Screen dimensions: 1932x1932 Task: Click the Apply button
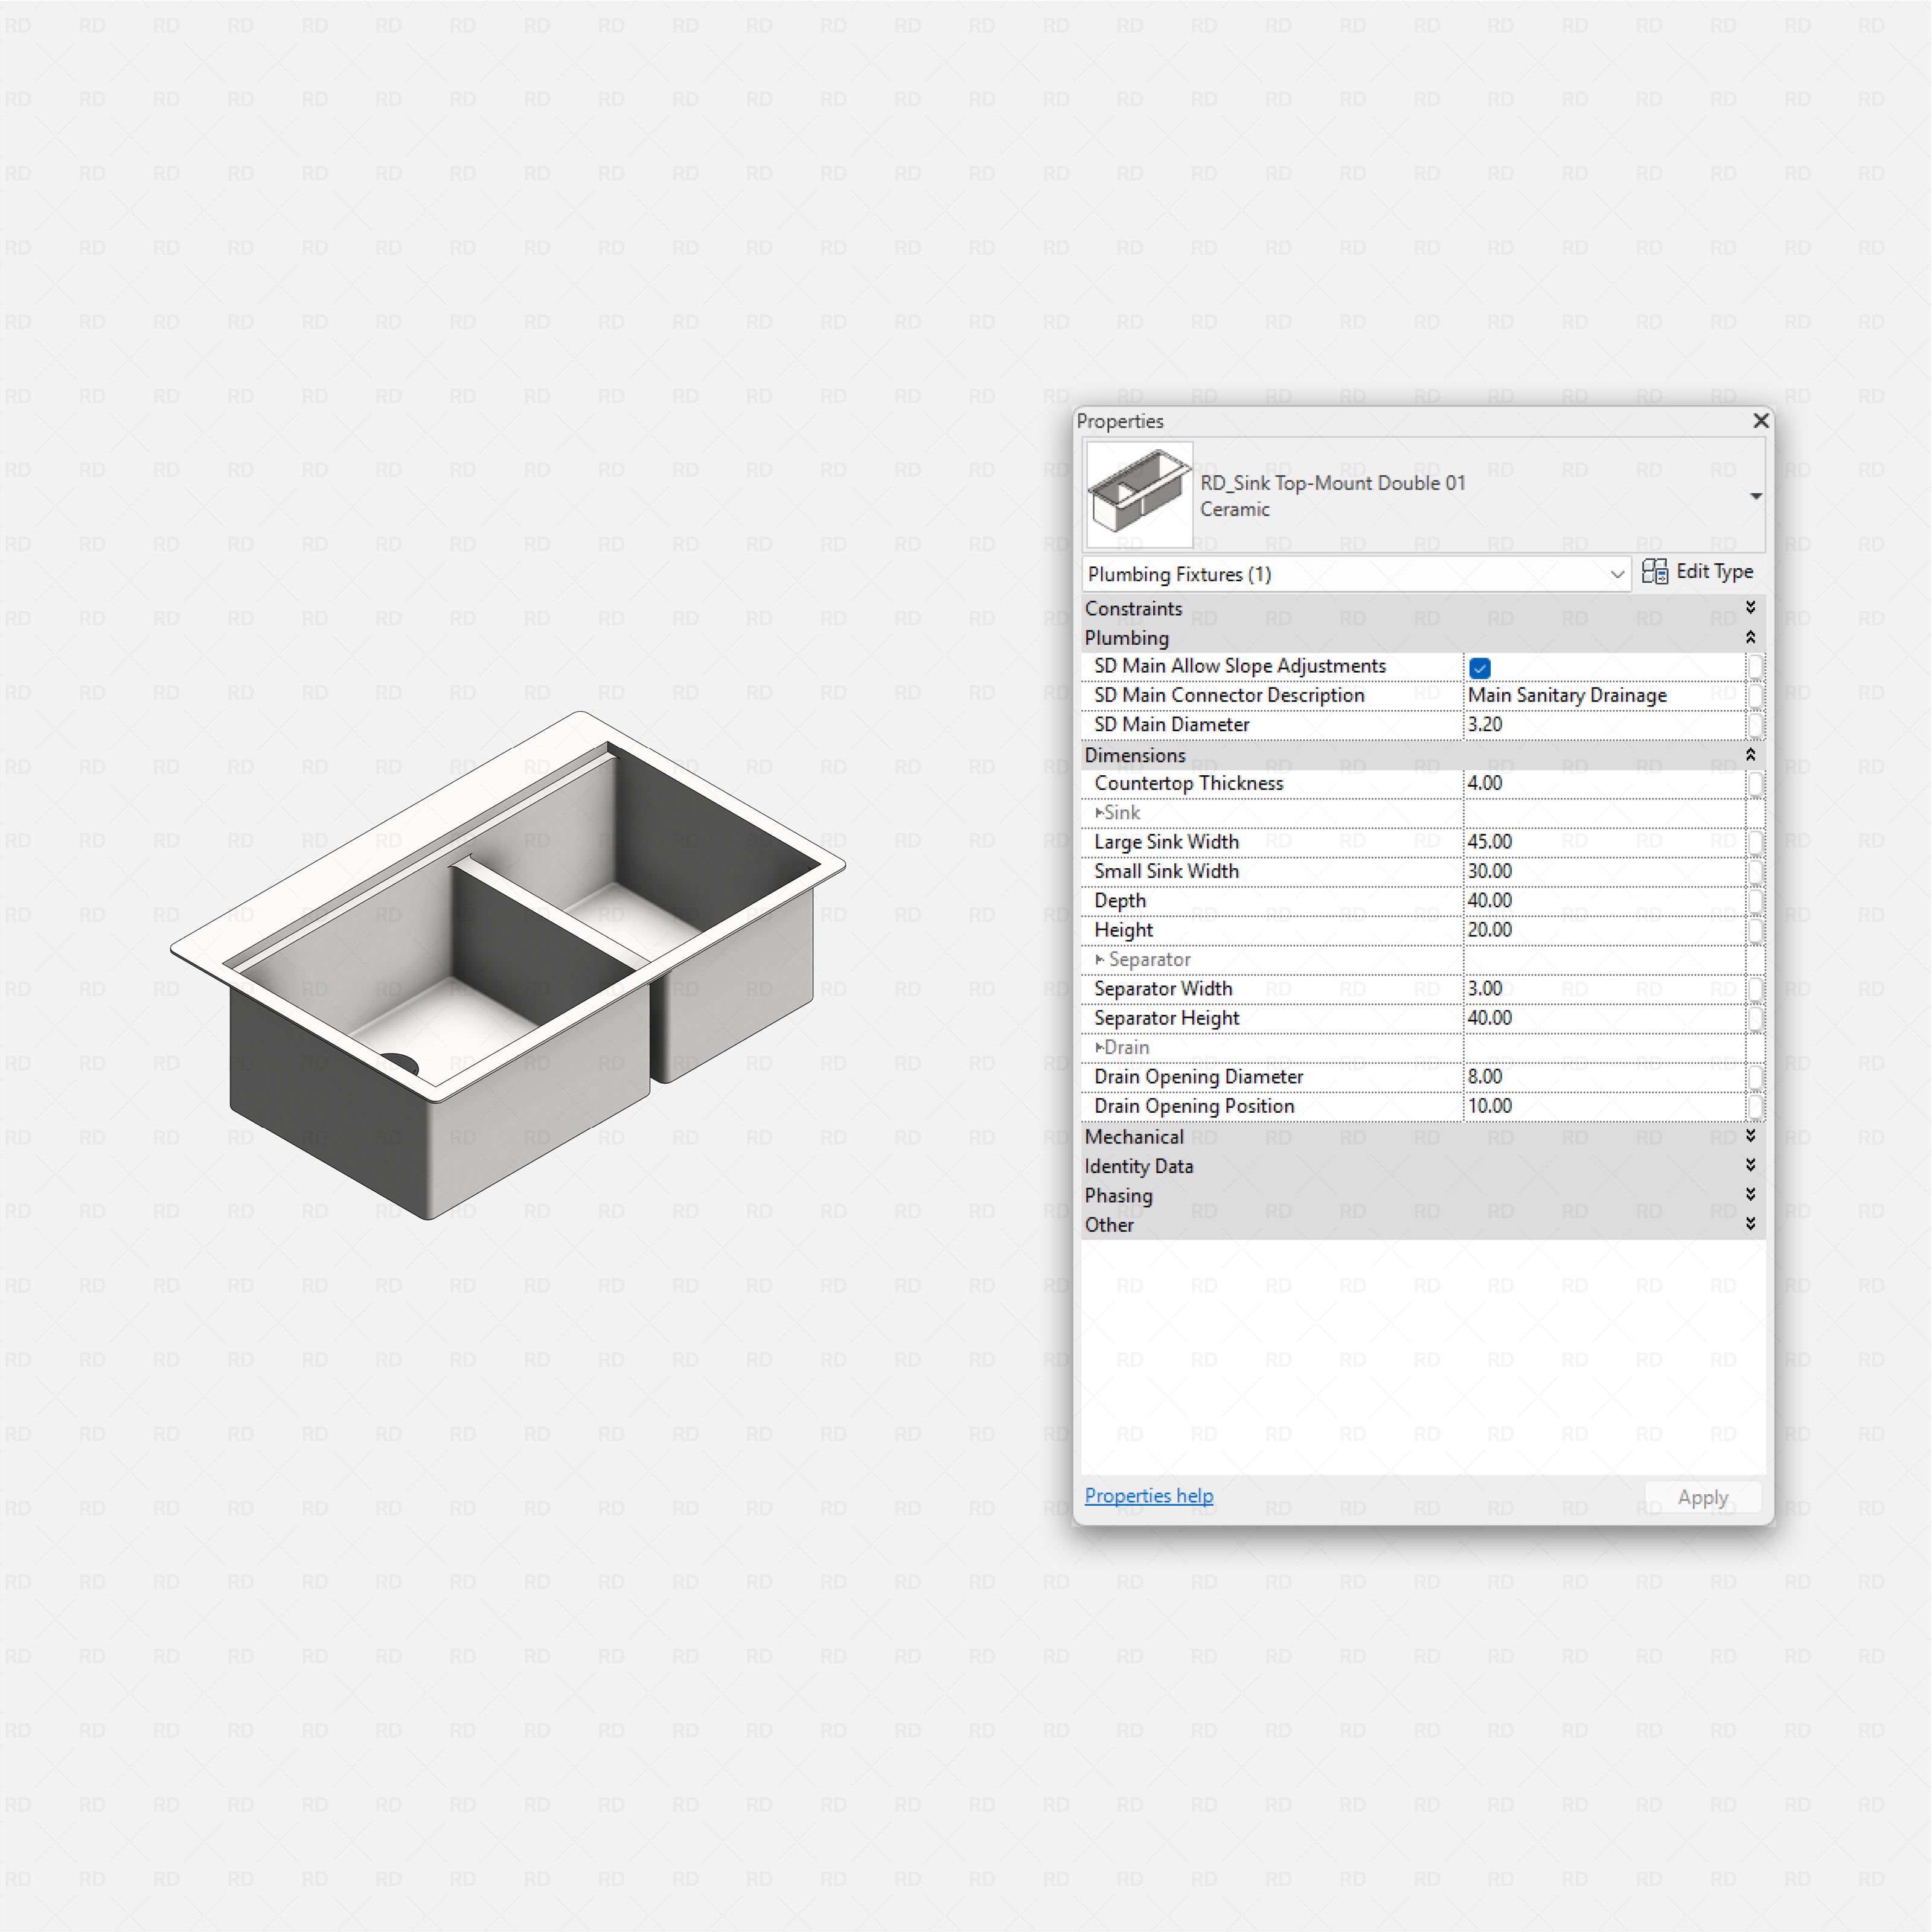click(x=1703, y=1497)
